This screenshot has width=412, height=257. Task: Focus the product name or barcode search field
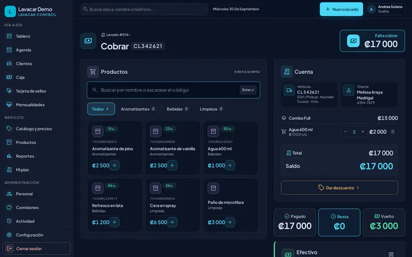[173, 90]
